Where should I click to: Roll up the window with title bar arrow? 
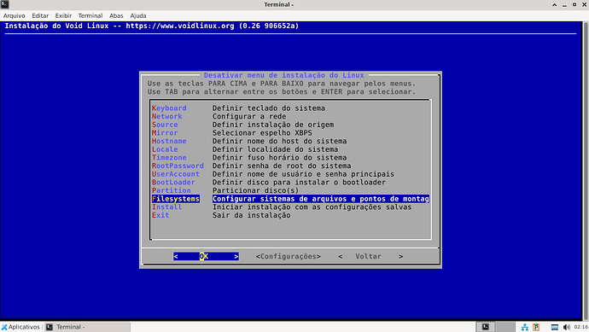coord(555,4)
